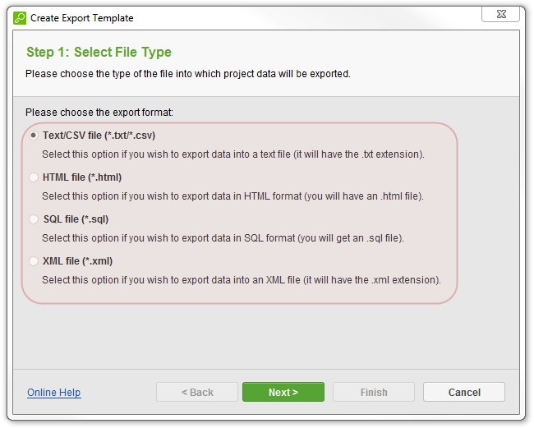The image size is (534, 428).
Task: Close the Create Export Template dialog
Action: pos(500,14)
